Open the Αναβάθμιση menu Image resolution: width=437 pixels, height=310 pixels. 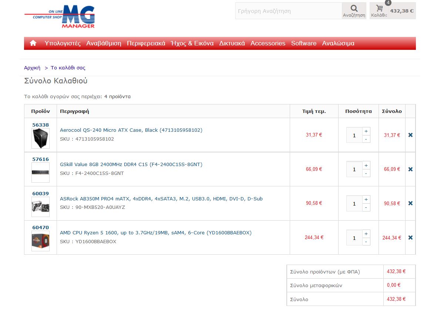click(x=104, y=44)
